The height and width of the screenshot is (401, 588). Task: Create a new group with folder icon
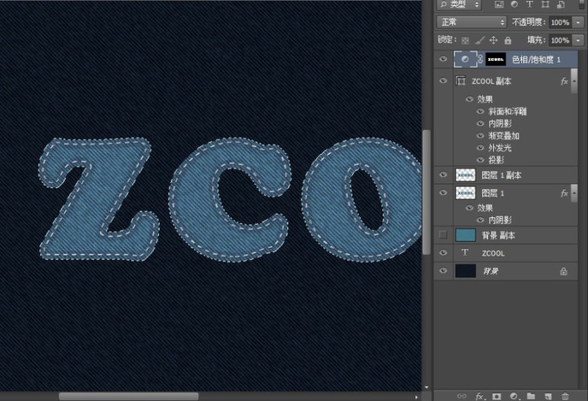(x=531, y=396)
